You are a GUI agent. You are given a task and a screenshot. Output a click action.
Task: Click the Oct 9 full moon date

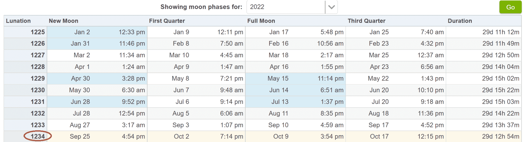(281, 136)
